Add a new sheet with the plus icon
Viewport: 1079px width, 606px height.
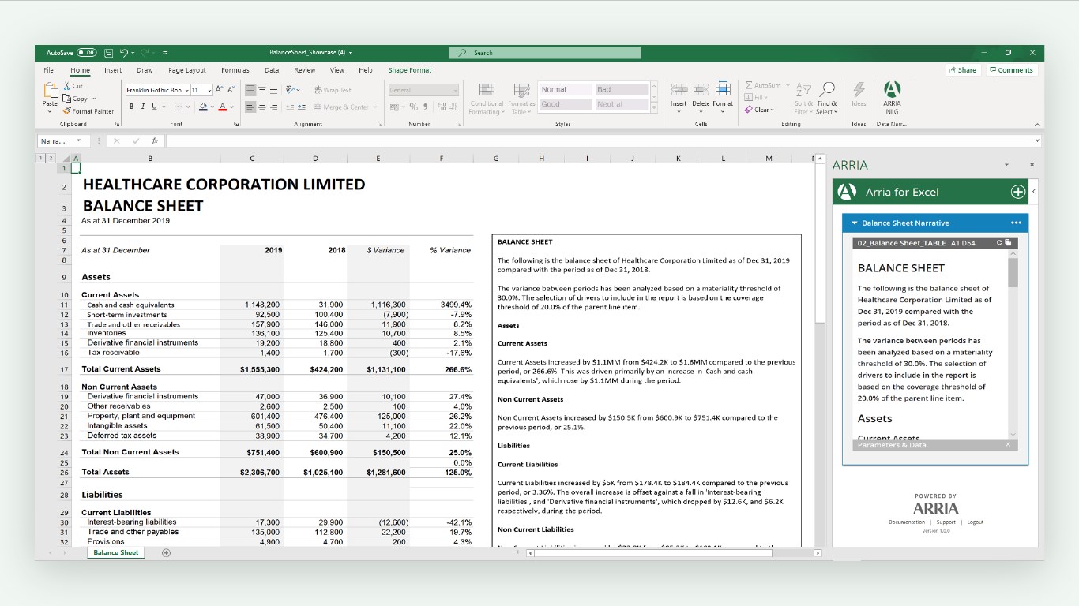click(x=166, y=553)
